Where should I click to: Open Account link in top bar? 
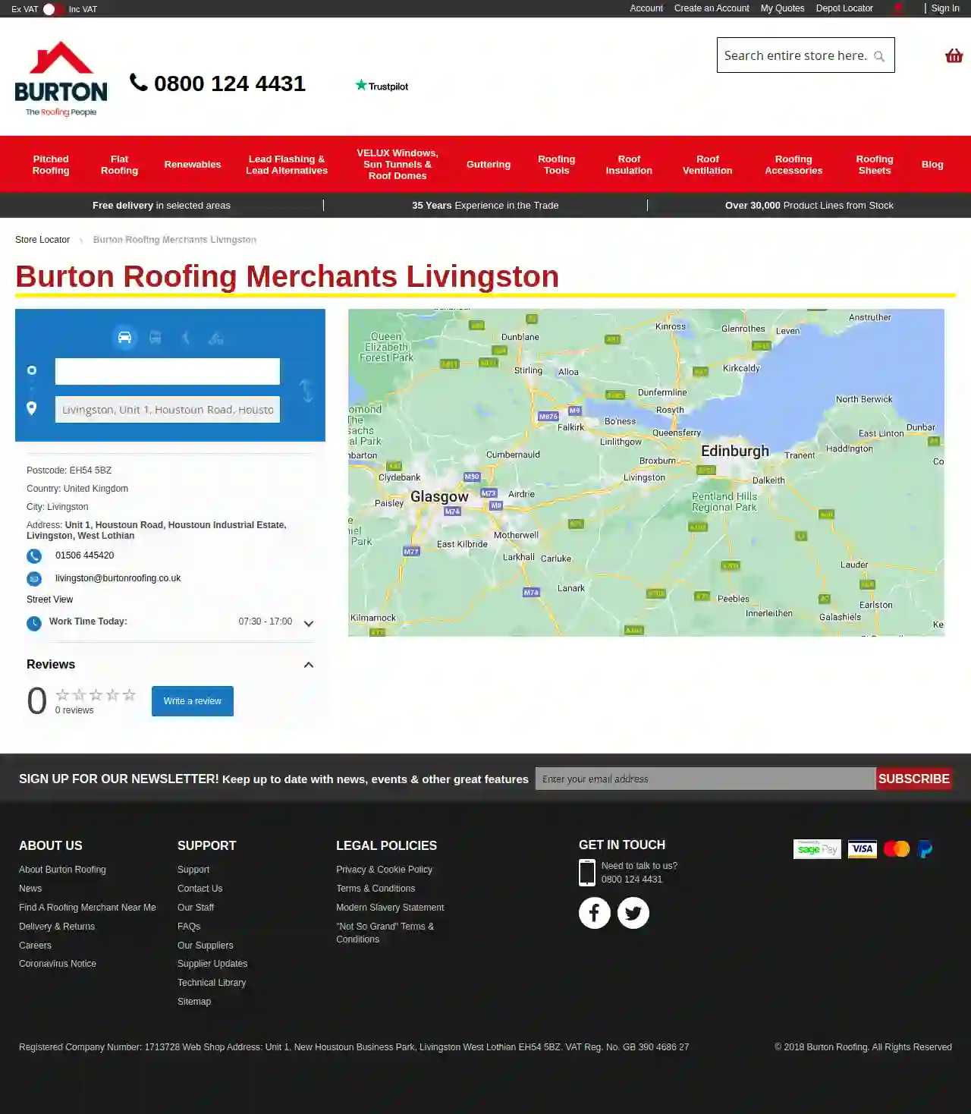pos(646,8)
